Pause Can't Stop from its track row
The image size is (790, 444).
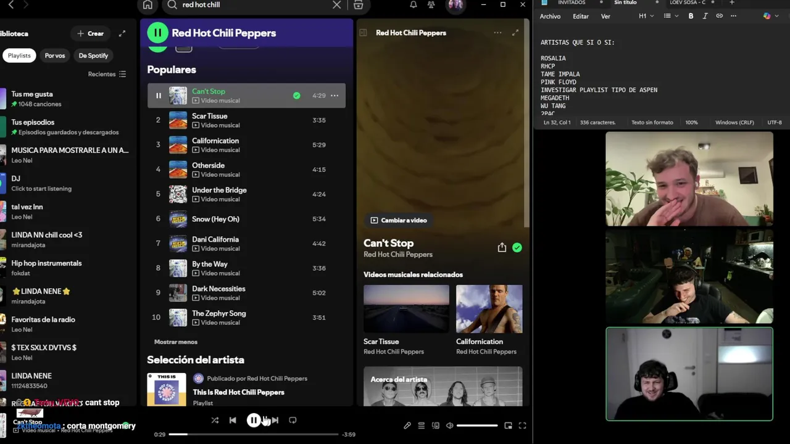coord(158,96)
